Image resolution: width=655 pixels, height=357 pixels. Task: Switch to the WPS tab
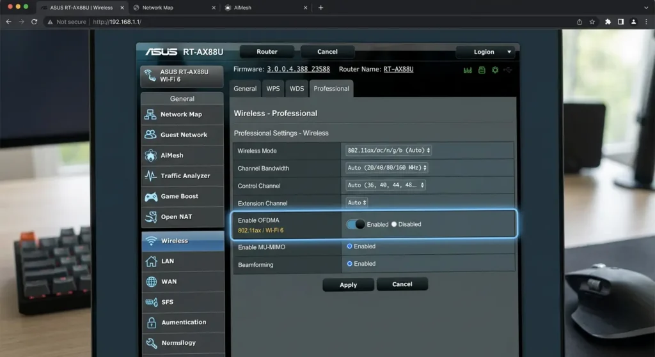[273, 88]
